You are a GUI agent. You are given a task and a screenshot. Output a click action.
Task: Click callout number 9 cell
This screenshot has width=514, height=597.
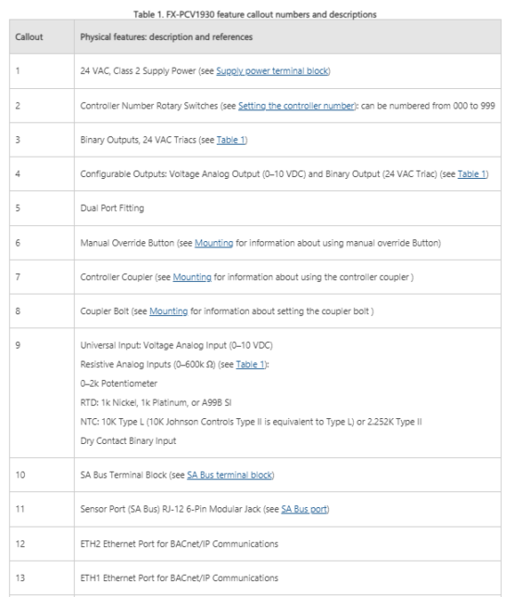[42, 393]
